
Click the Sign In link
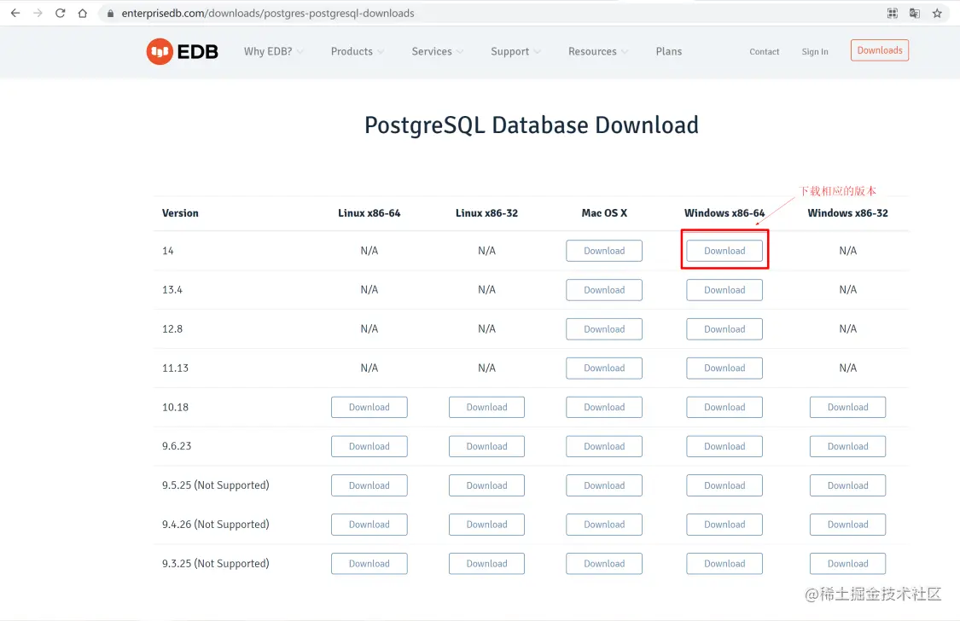[815, 52]
